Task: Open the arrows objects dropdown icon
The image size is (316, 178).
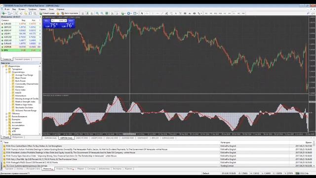Action: pyautogui.click(x=199, y=13)
